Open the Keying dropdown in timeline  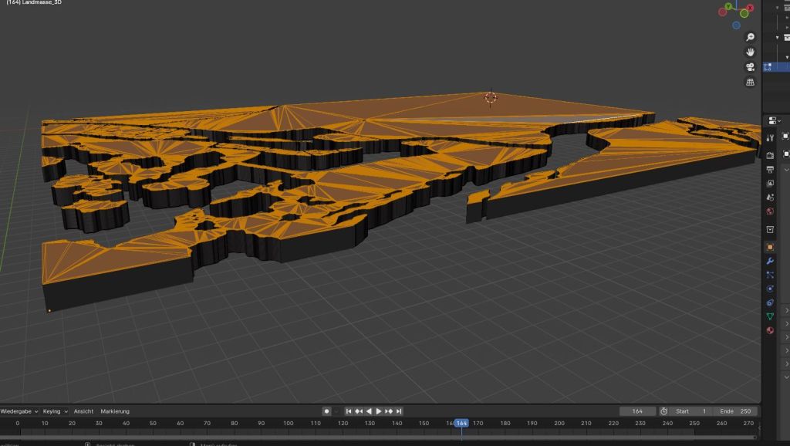[x=56, y=411]
